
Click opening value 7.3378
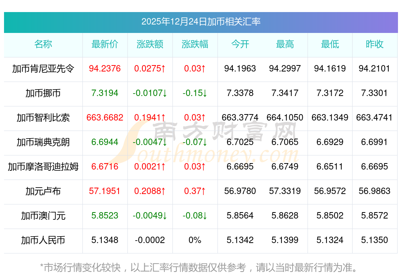240,93
